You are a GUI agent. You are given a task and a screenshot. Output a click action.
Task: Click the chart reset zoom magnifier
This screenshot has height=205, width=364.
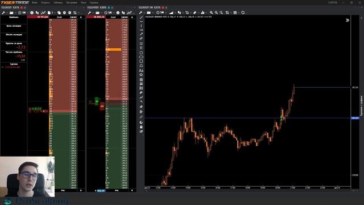pos(221,13)
